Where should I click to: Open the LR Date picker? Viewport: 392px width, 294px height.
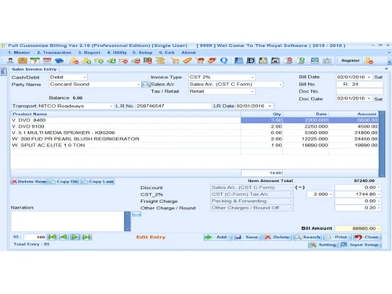270,106
